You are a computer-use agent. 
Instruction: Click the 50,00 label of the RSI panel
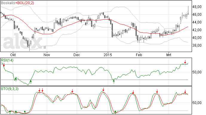(x=197, y=72)
